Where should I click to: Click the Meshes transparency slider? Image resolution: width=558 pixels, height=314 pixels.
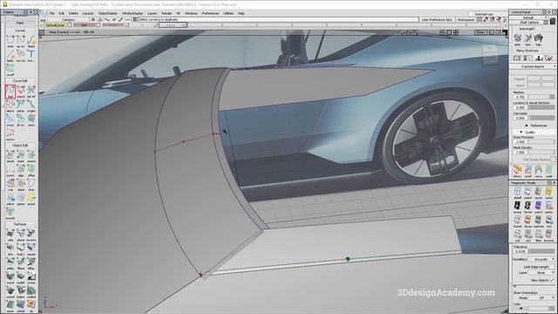point(541,97)
